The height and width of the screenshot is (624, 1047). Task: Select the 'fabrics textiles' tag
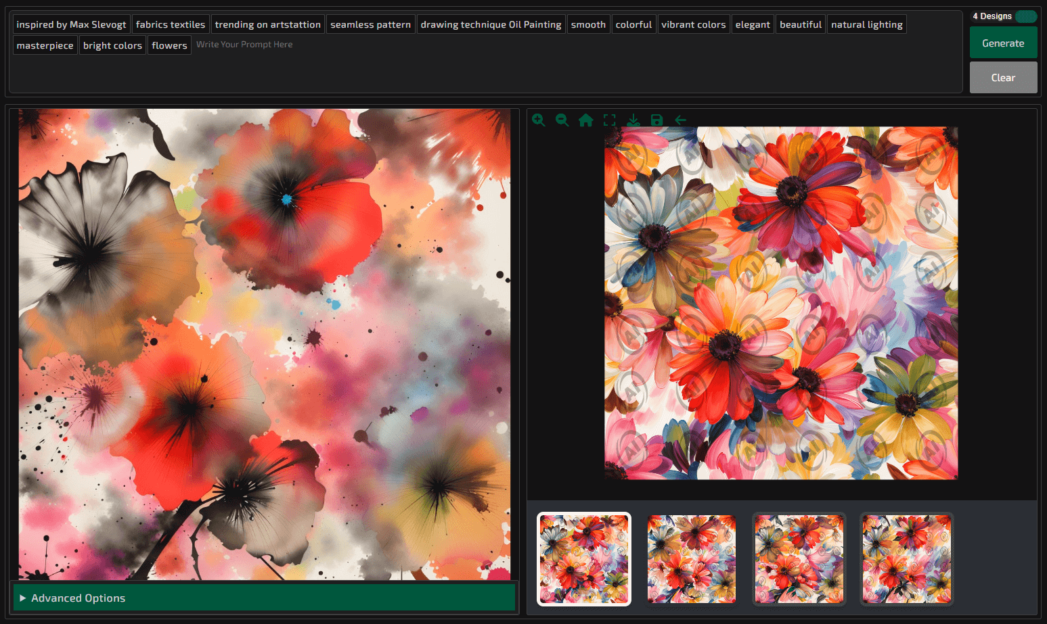171,24
